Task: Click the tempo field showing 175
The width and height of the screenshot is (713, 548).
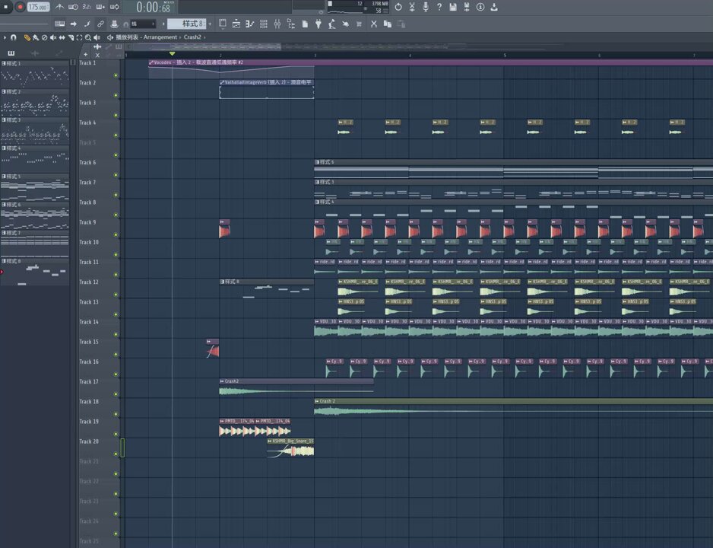Action: point(38,7)
